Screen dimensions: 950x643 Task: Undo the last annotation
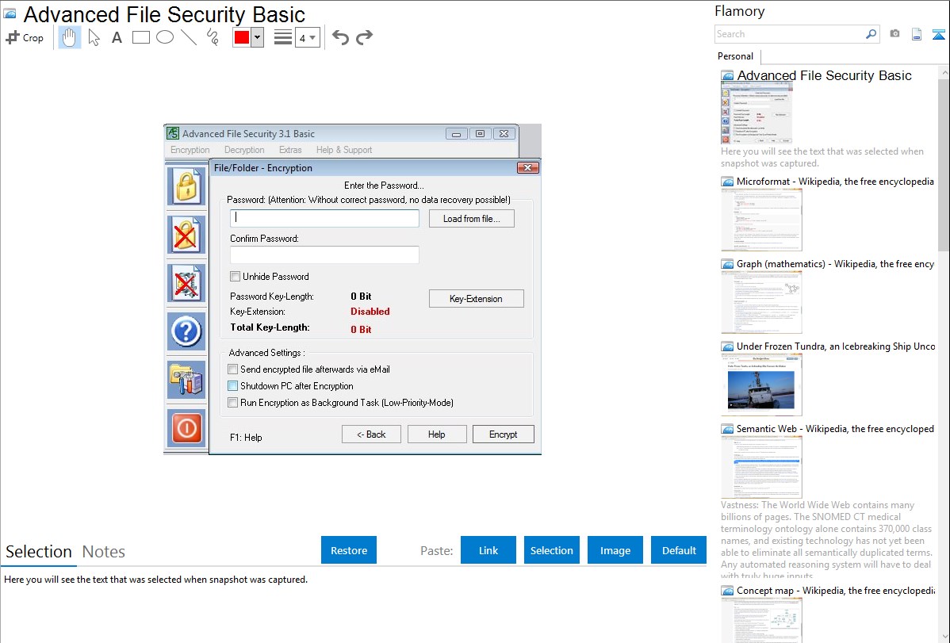pos(340,37)
